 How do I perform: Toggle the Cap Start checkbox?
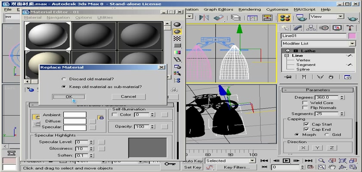tap(306, 124)
